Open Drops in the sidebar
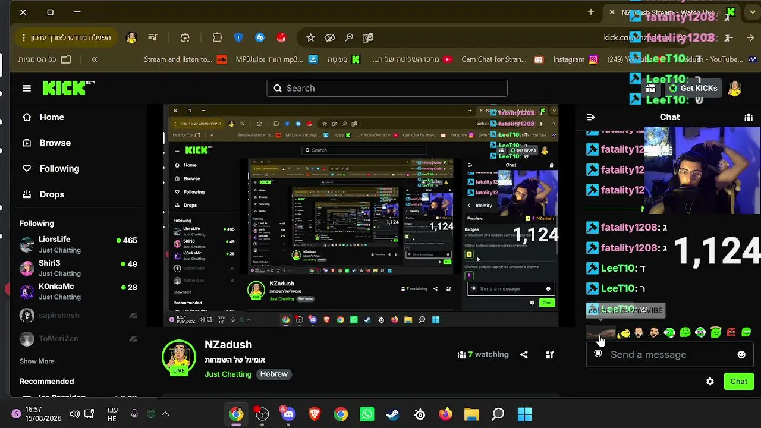Screen dimensions: 761x428 point(52,194)
